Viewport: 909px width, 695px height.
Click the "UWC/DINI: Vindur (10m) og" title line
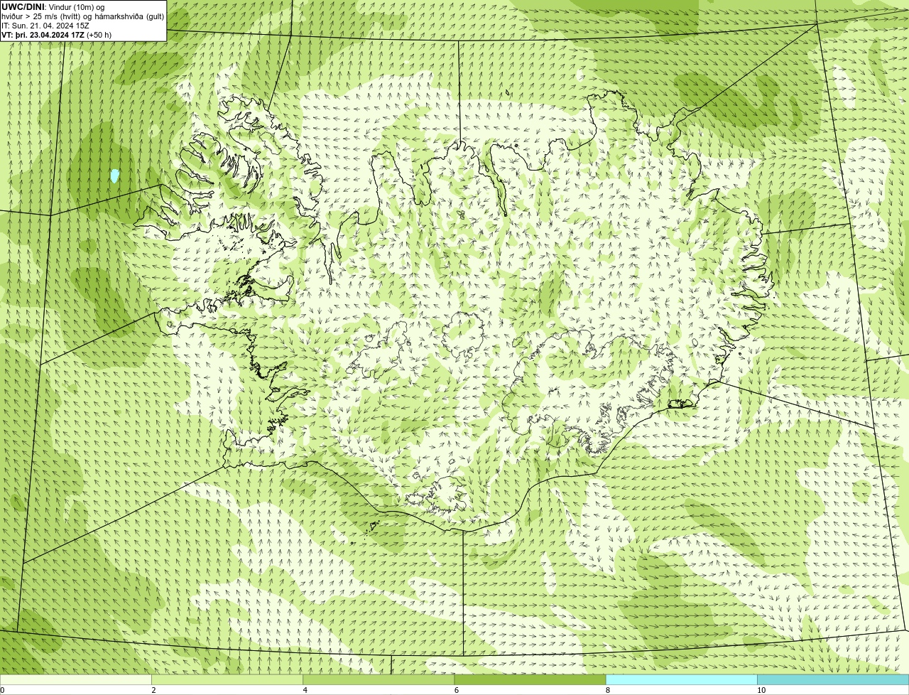pos(53,7)
